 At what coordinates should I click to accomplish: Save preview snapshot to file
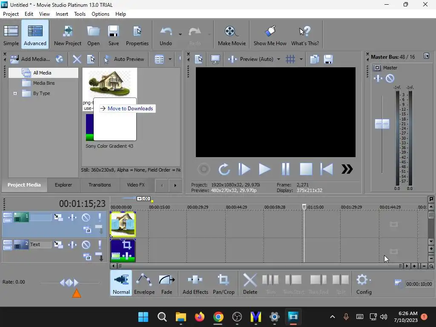tap(328, 59)
